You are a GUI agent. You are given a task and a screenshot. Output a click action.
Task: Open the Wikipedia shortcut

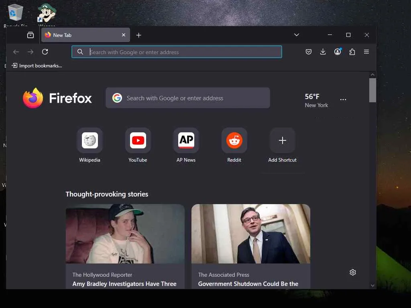coord(90,145)
